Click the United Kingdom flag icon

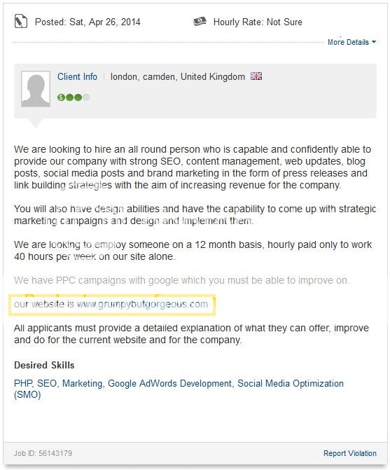pos(256,76)
